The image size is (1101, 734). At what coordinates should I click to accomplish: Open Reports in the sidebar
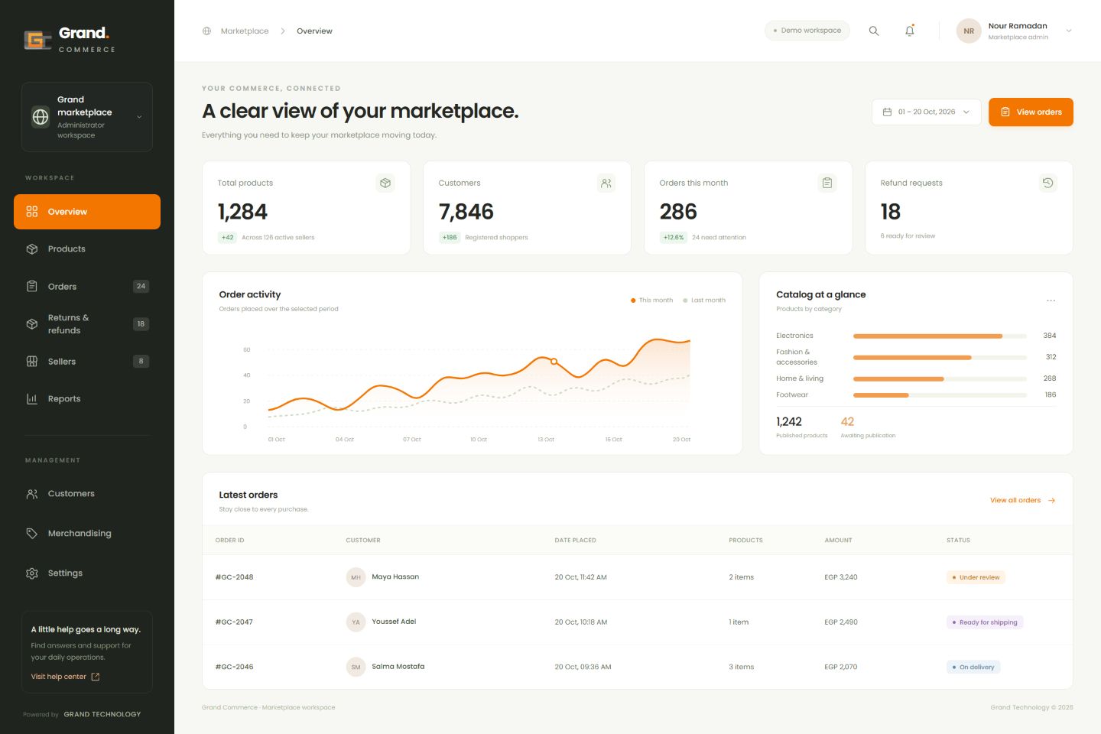[x=87, y=399]
